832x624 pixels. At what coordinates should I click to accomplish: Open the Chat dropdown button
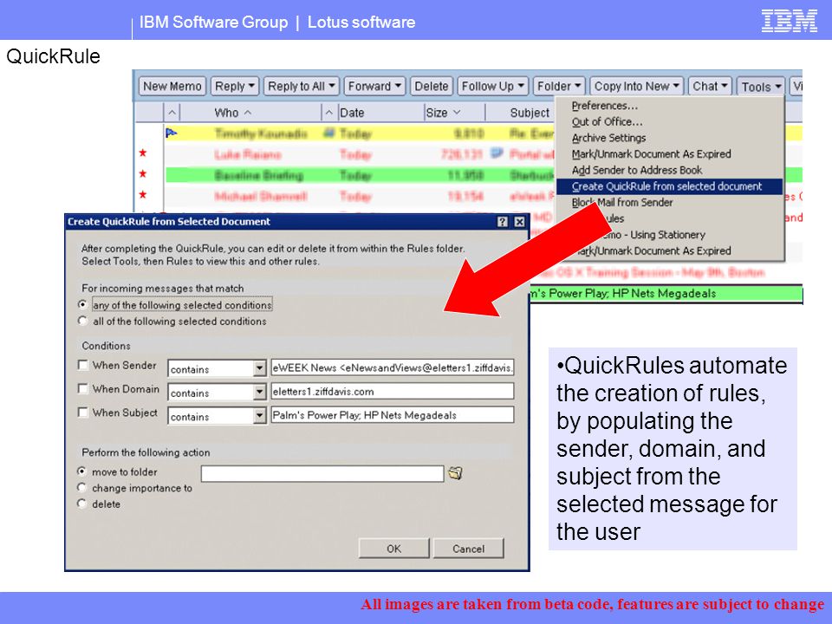point(710,87)
